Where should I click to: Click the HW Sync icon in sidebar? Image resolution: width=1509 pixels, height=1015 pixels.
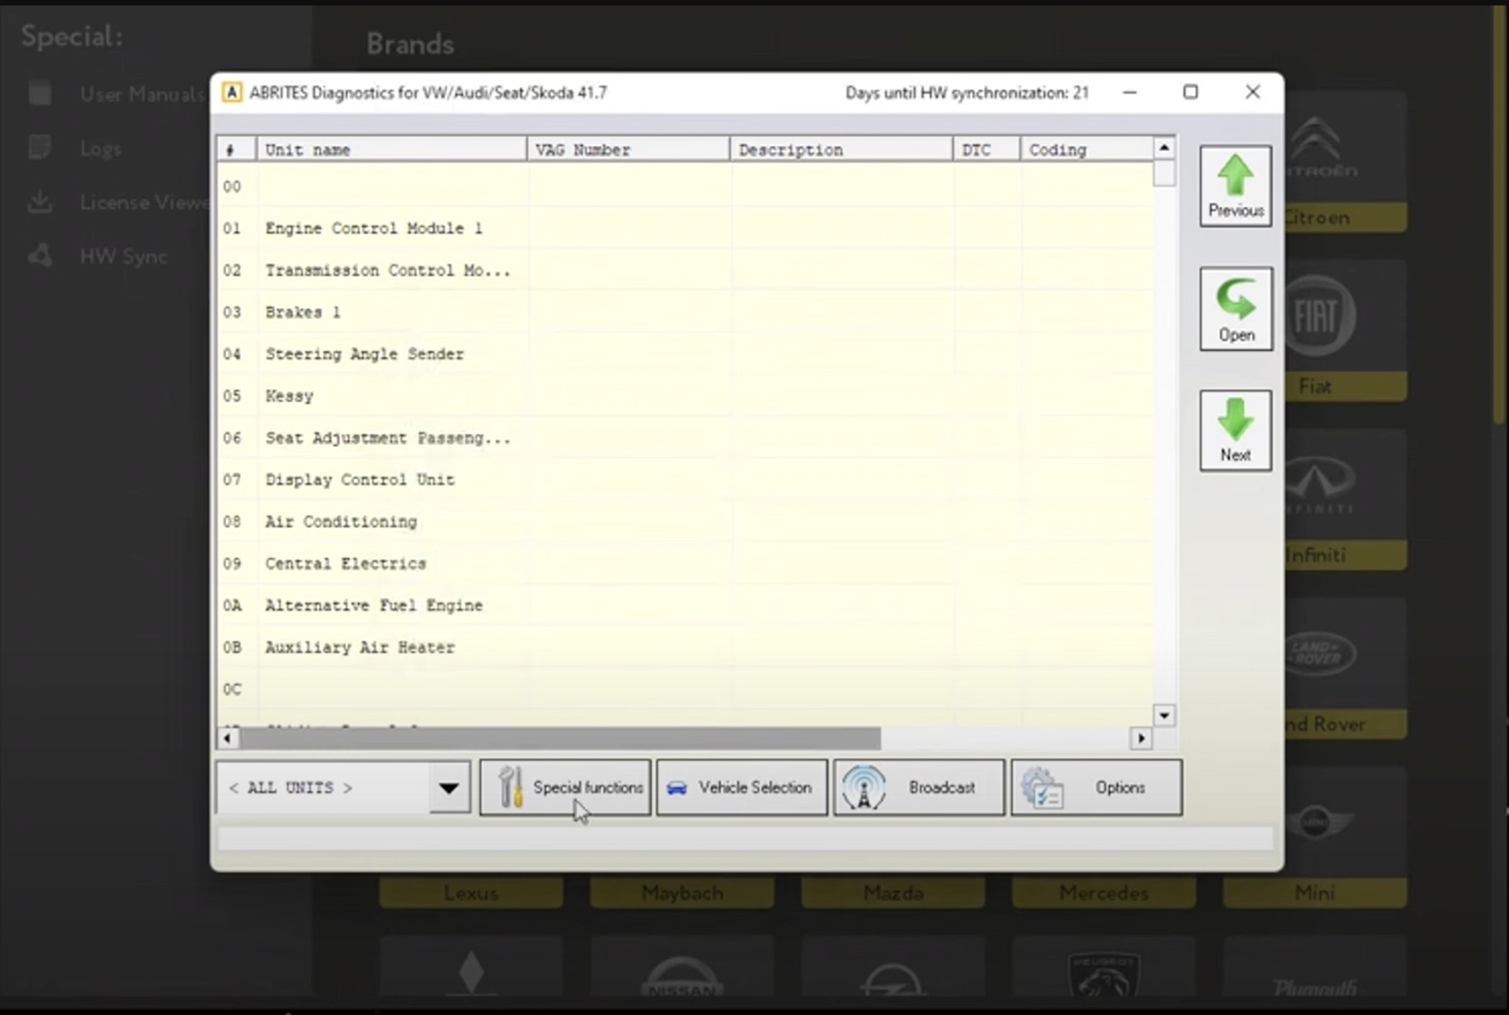tap(40, 256)
